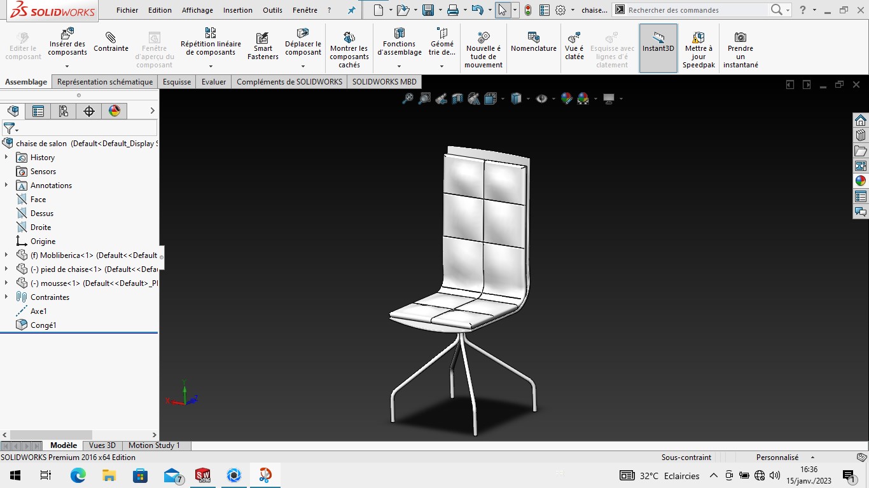Open SOLIDWORKS MBD tab
The height and width of the screenshot is (488, 869).
point(384,82)
